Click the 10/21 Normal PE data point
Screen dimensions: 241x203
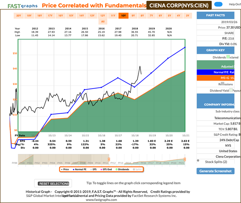point(185,47)
